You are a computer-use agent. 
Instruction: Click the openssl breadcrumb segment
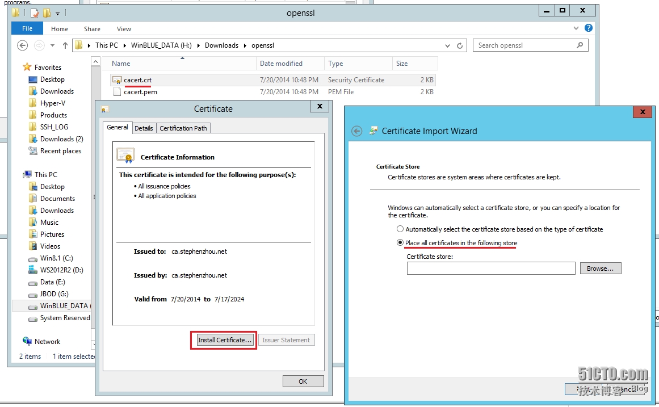pyautogui.click(x=263, y=45)
